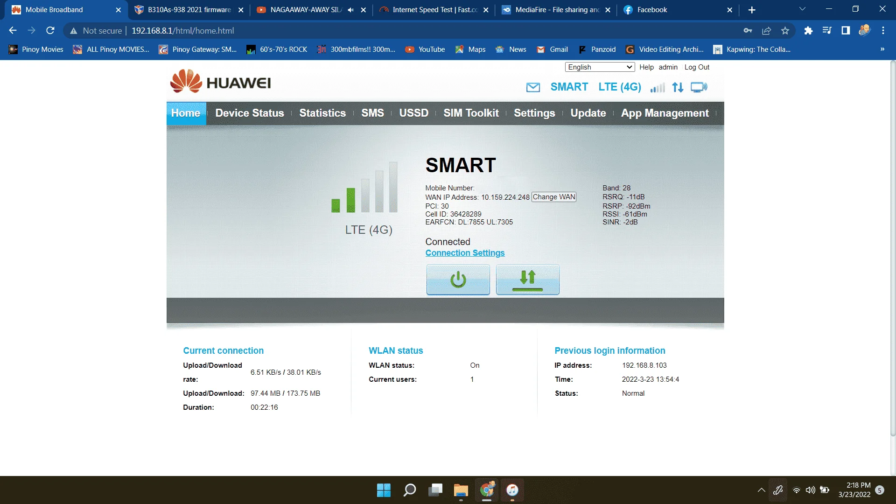
Task: Click the address bar URL
Action: 183,31
